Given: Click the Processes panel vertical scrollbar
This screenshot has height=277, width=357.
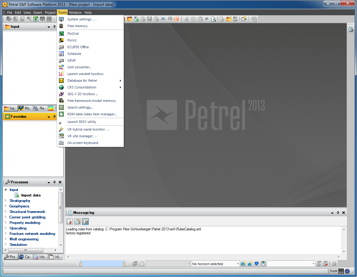Looking at the screenshot, I should tap(60, 208).
